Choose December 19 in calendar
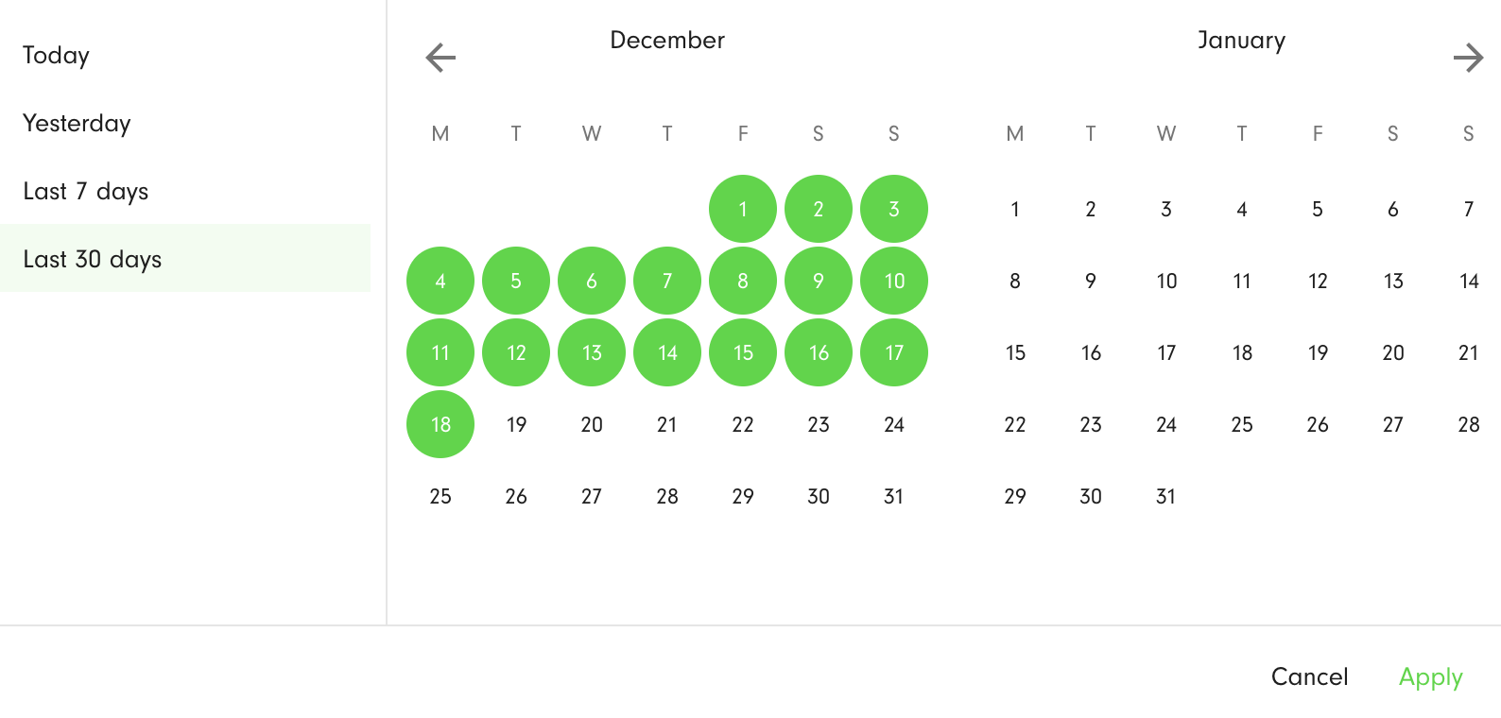This screenshot has width=1501, height=718. click(x=516, y=424)
